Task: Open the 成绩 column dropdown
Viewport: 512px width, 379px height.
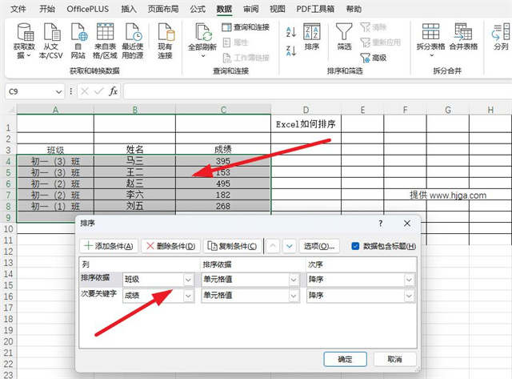Action: (188, 296)
